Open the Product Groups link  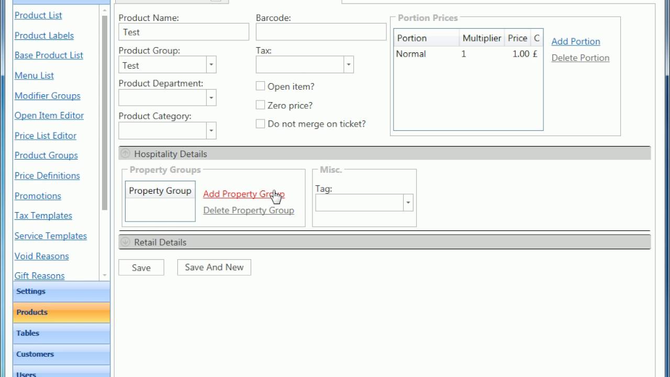coord(46,156)
